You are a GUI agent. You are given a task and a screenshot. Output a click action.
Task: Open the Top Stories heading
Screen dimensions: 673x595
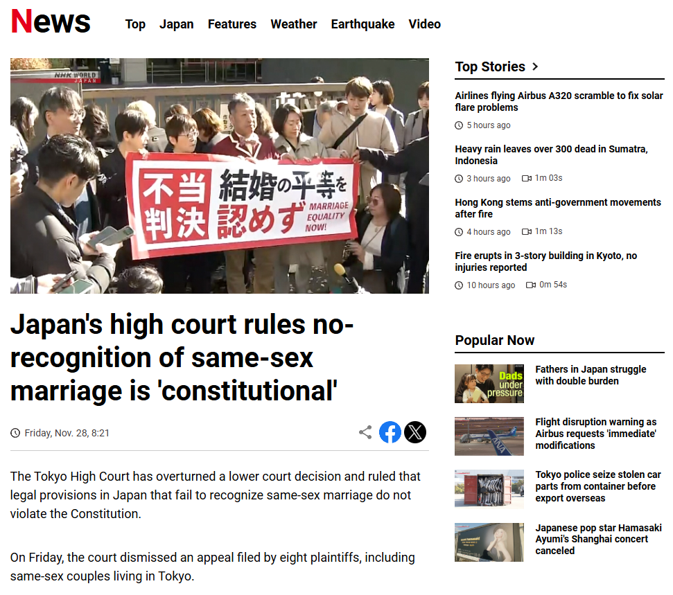[x=490, y=66]
